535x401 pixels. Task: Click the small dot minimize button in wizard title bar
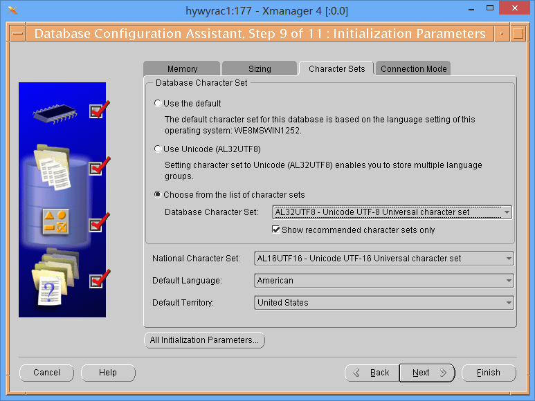point(502,34)
